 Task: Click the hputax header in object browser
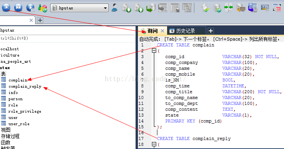pyautogui.click(x=7, y=30)
